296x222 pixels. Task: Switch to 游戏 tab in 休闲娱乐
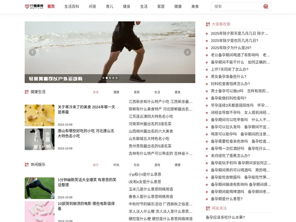pyautogui.click(x=157, y=165)
